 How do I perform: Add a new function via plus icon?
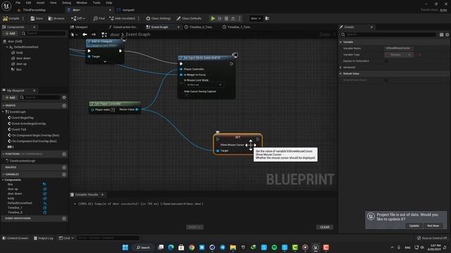pos(64,154)
